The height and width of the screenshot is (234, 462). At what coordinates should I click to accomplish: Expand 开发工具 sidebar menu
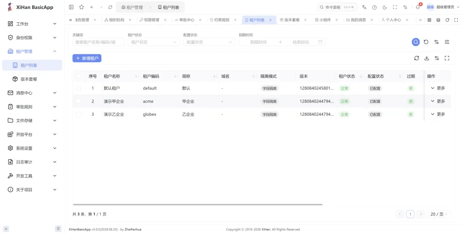(32, 176)
